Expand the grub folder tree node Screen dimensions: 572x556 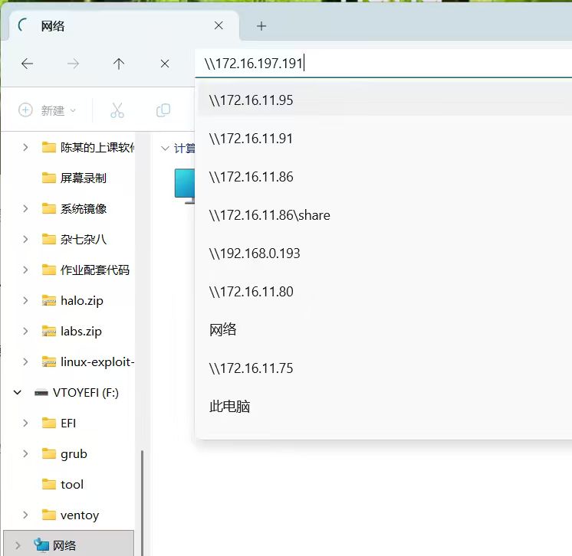point(25,453)
